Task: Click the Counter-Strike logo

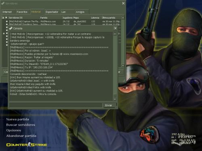Action: (x=27, y=145)
